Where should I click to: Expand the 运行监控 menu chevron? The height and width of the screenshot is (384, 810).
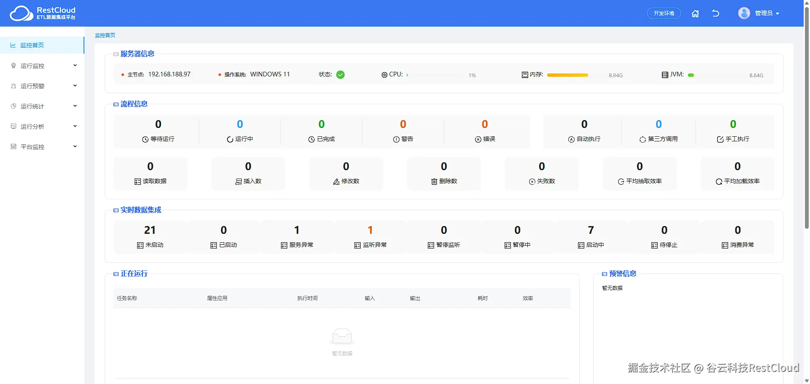75,65
